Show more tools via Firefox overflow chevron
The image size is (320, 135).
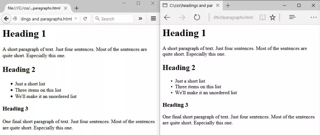(x=140, y=19)
